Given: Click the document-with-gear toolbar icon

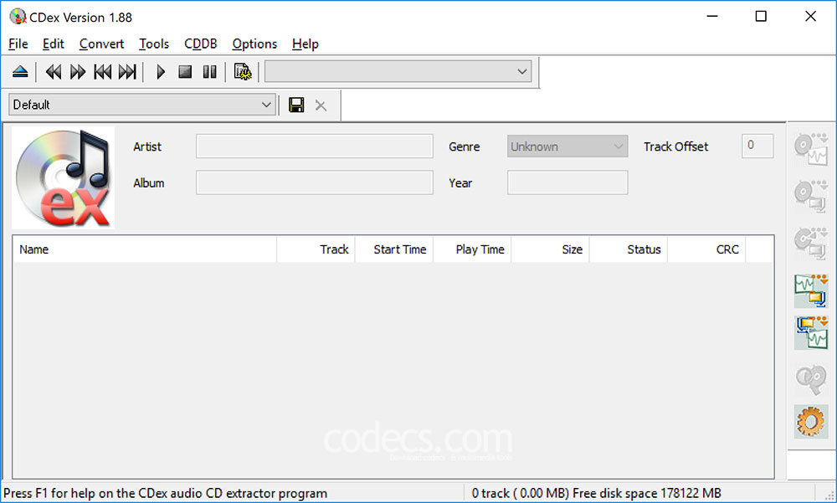Looking at the screenshot, I should tap(243, 71).
